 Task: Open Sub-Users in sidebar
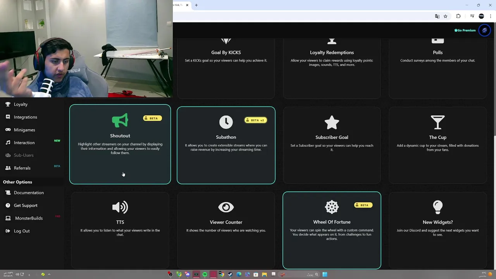point(24,155)
